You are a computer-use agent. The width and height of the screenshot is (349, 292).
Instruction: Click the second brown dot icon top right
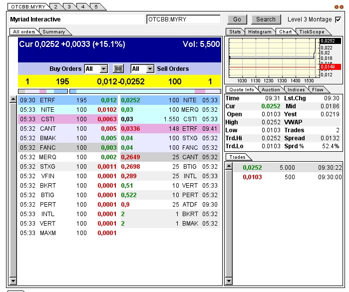342,7
